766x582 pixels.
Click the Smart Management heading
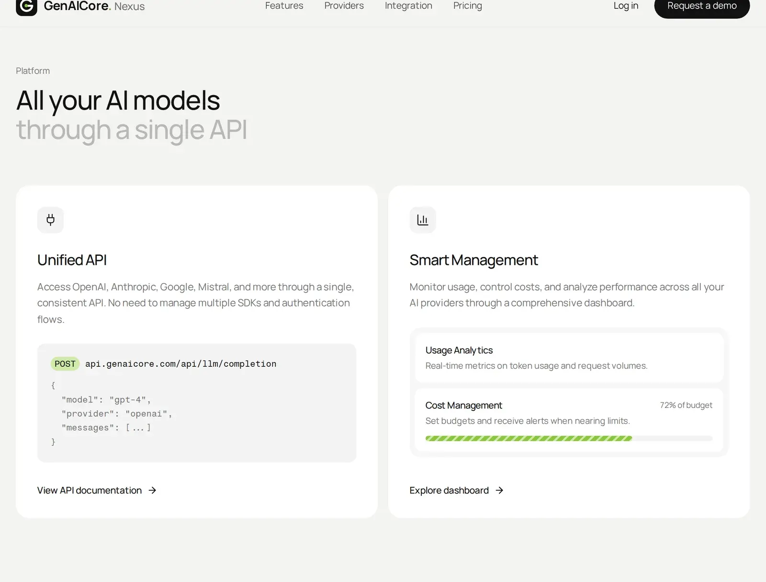tap(473, 260)
